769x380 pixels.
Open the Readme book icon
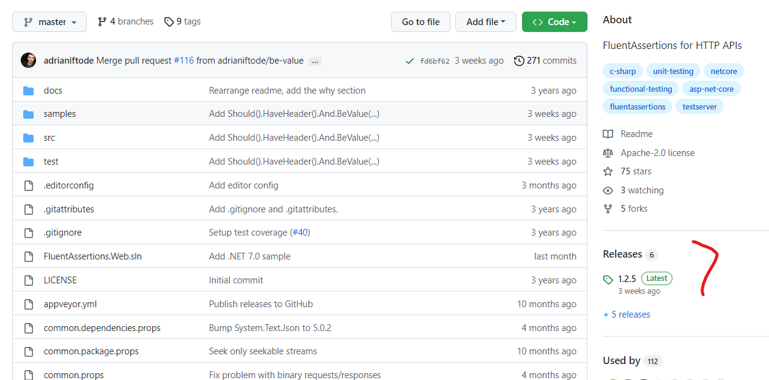(608, 134)
